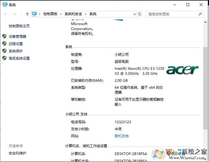Select the acer OEM logo
The height and width of the screenshot is (162, 209).
point(183,70)
